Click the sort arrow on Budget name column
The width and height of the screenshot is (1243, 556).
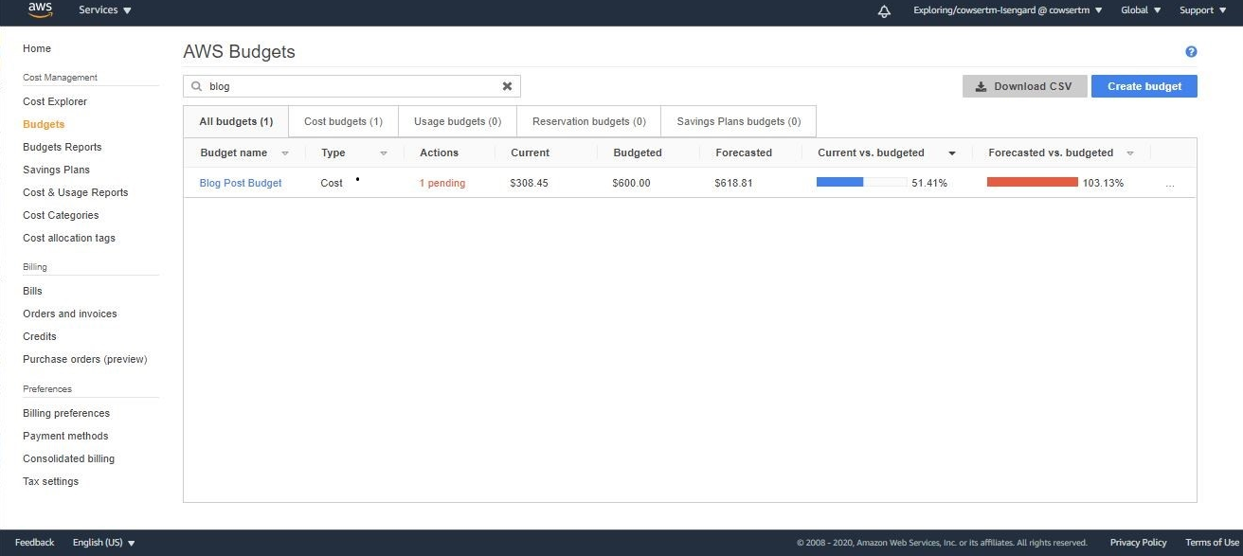[285, 152]
